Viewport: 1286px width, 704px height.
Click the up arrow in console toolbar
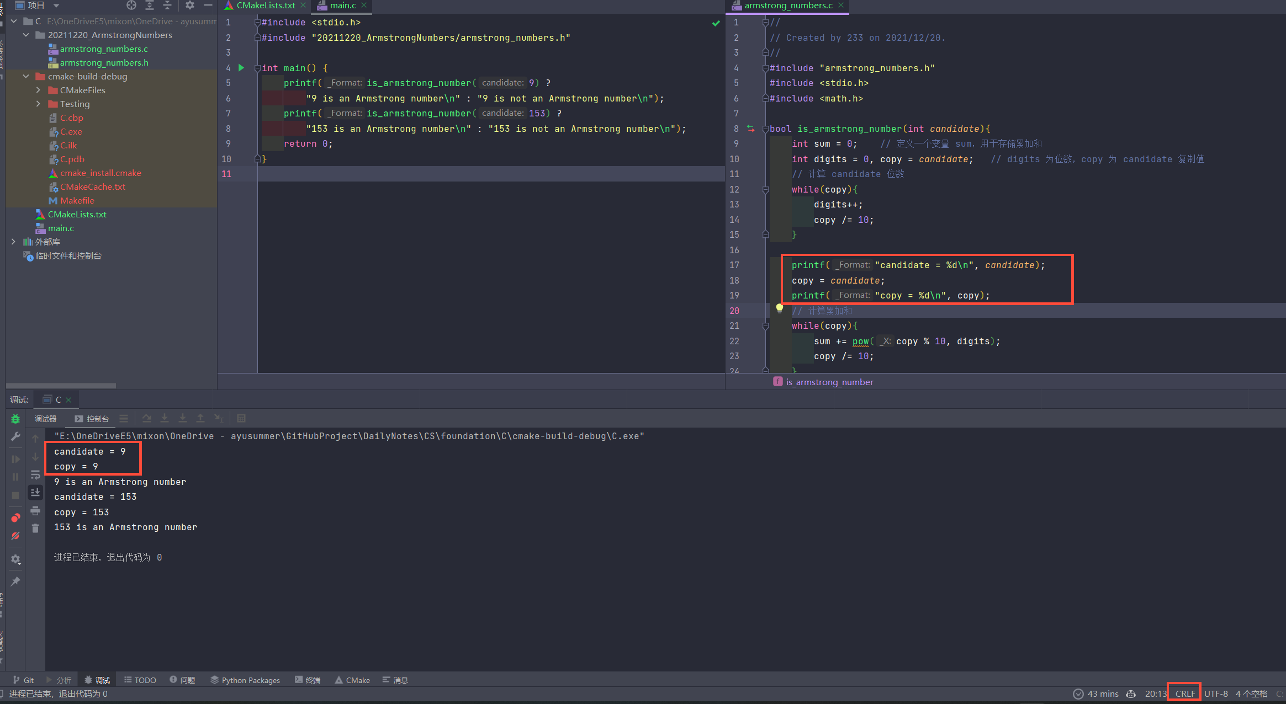(x=35, y=439)
